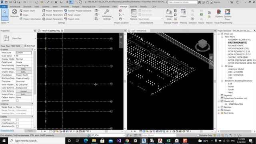Open Shared Parameters
Image resolution: width=256 pixels, height=144 pixels.
(52, 15)
